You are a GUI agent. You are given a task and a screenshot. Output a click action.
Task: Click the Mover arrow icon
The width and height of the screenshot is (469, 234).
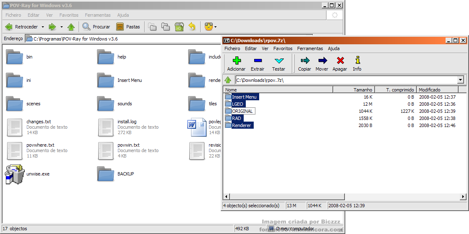[x=322, y=61]
